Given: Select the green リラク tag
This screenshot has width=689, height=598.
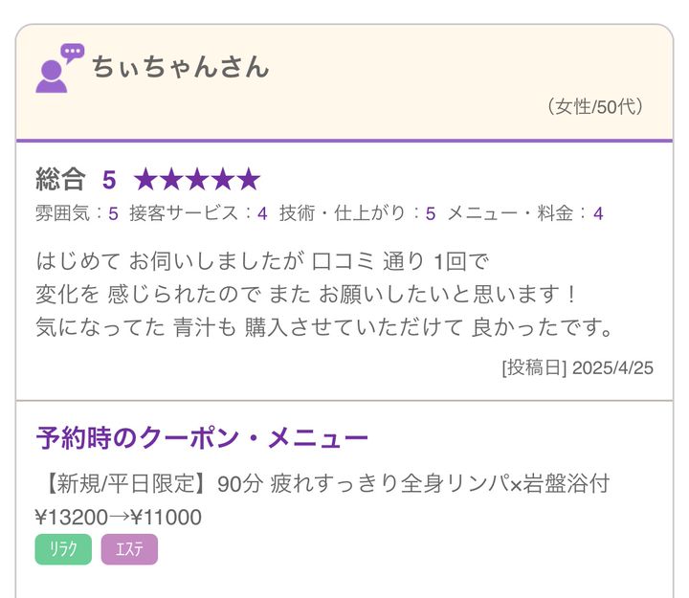Looking at the screenshot, I should pos(63,549).
